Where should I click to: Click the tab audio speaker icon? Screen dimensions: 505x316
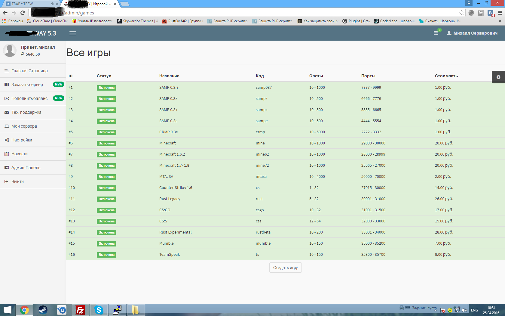click(x=52, y=4)
